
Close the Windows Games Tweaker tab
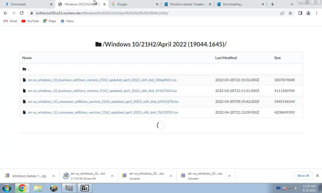(210, 4)
